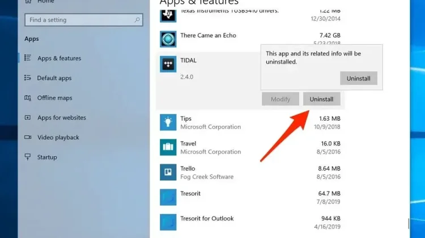Click the Tresorit app icon
The height and width of the screenshot is (238, 425).
(x=168, y=197)
